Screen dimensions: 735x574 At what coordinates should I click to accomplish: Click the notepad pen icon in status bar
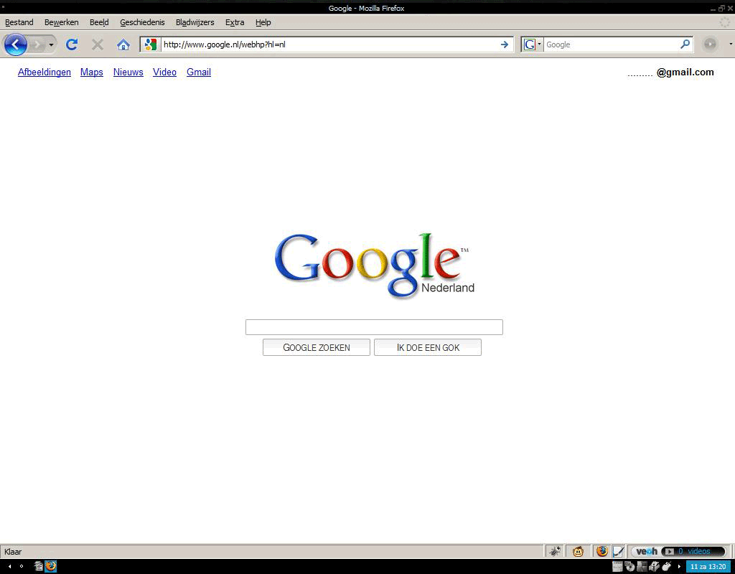[618, 552]
